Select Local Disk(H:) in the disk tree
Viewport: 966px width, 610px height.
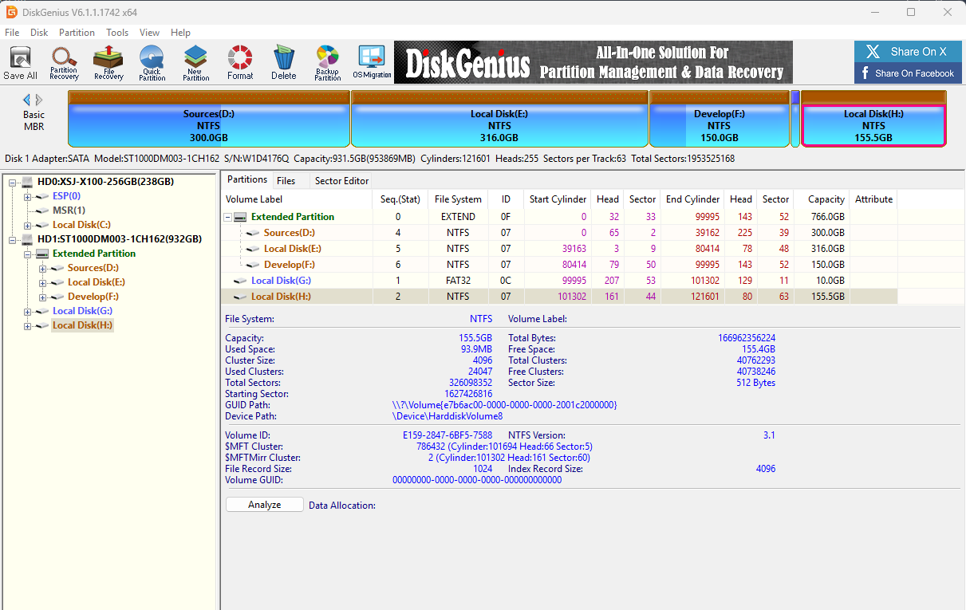[x=82, y=325]
